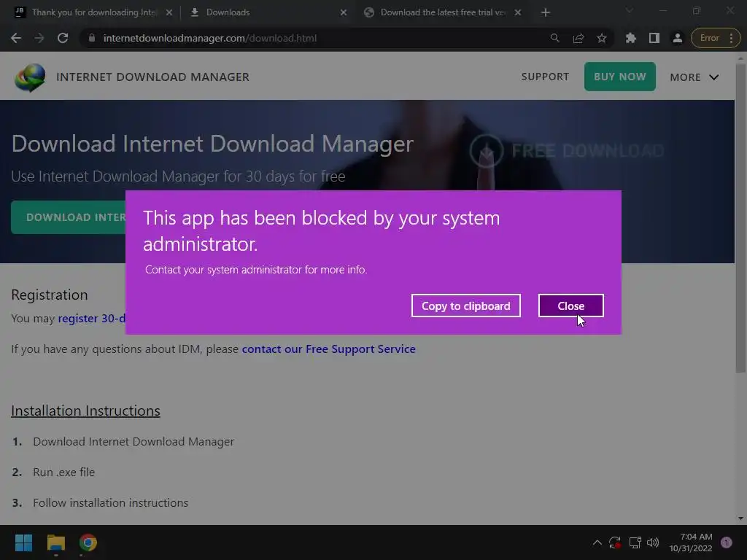Open 'contact our Free Support Service' link

[329, 349]
